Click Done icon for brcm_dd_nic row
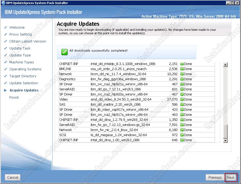This screenshot has height=184, width=241. (182, 74)
